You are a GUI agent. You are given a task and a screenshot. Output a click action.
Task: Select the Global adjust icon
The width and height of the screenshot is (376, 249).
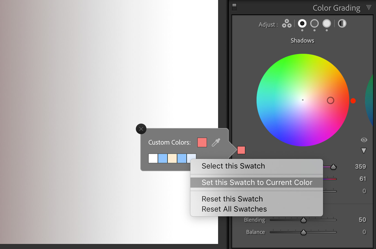342,24
